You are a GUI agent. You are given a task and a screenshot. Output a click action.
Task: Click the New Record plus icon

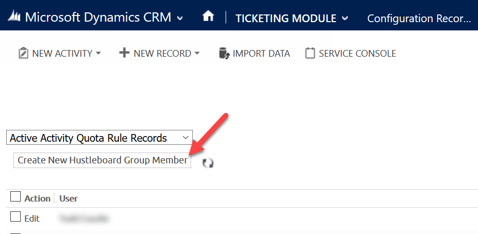point(124,53)
